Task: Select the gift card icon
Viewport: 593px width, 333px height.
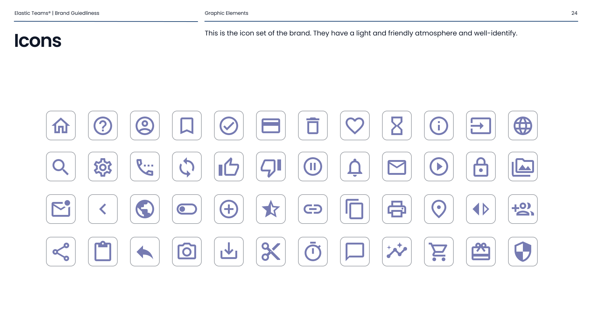Action: pos(481,252)
